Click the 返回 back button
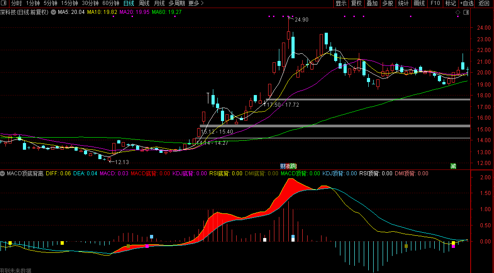Viewport: 494px width, 273px height. [484, 4]
